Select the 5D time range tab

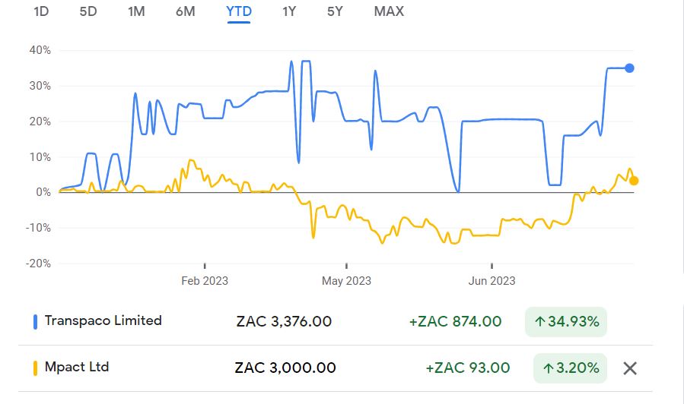pyautogui.click(x=89, y=11)
